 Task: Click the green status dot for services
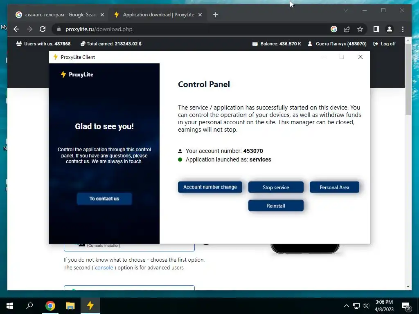click(x=180, y=159)
